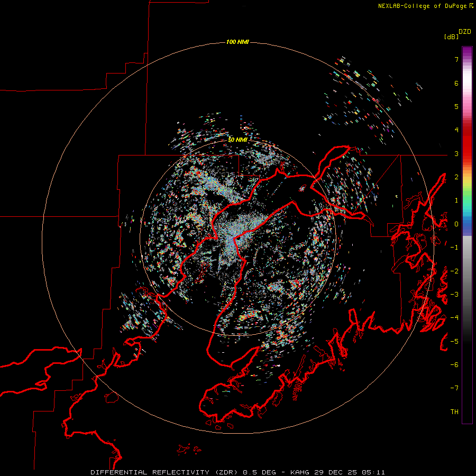This screenshot has height=476, width=476.
Task: Click the -4 value on the color scale
Action: 454,318
